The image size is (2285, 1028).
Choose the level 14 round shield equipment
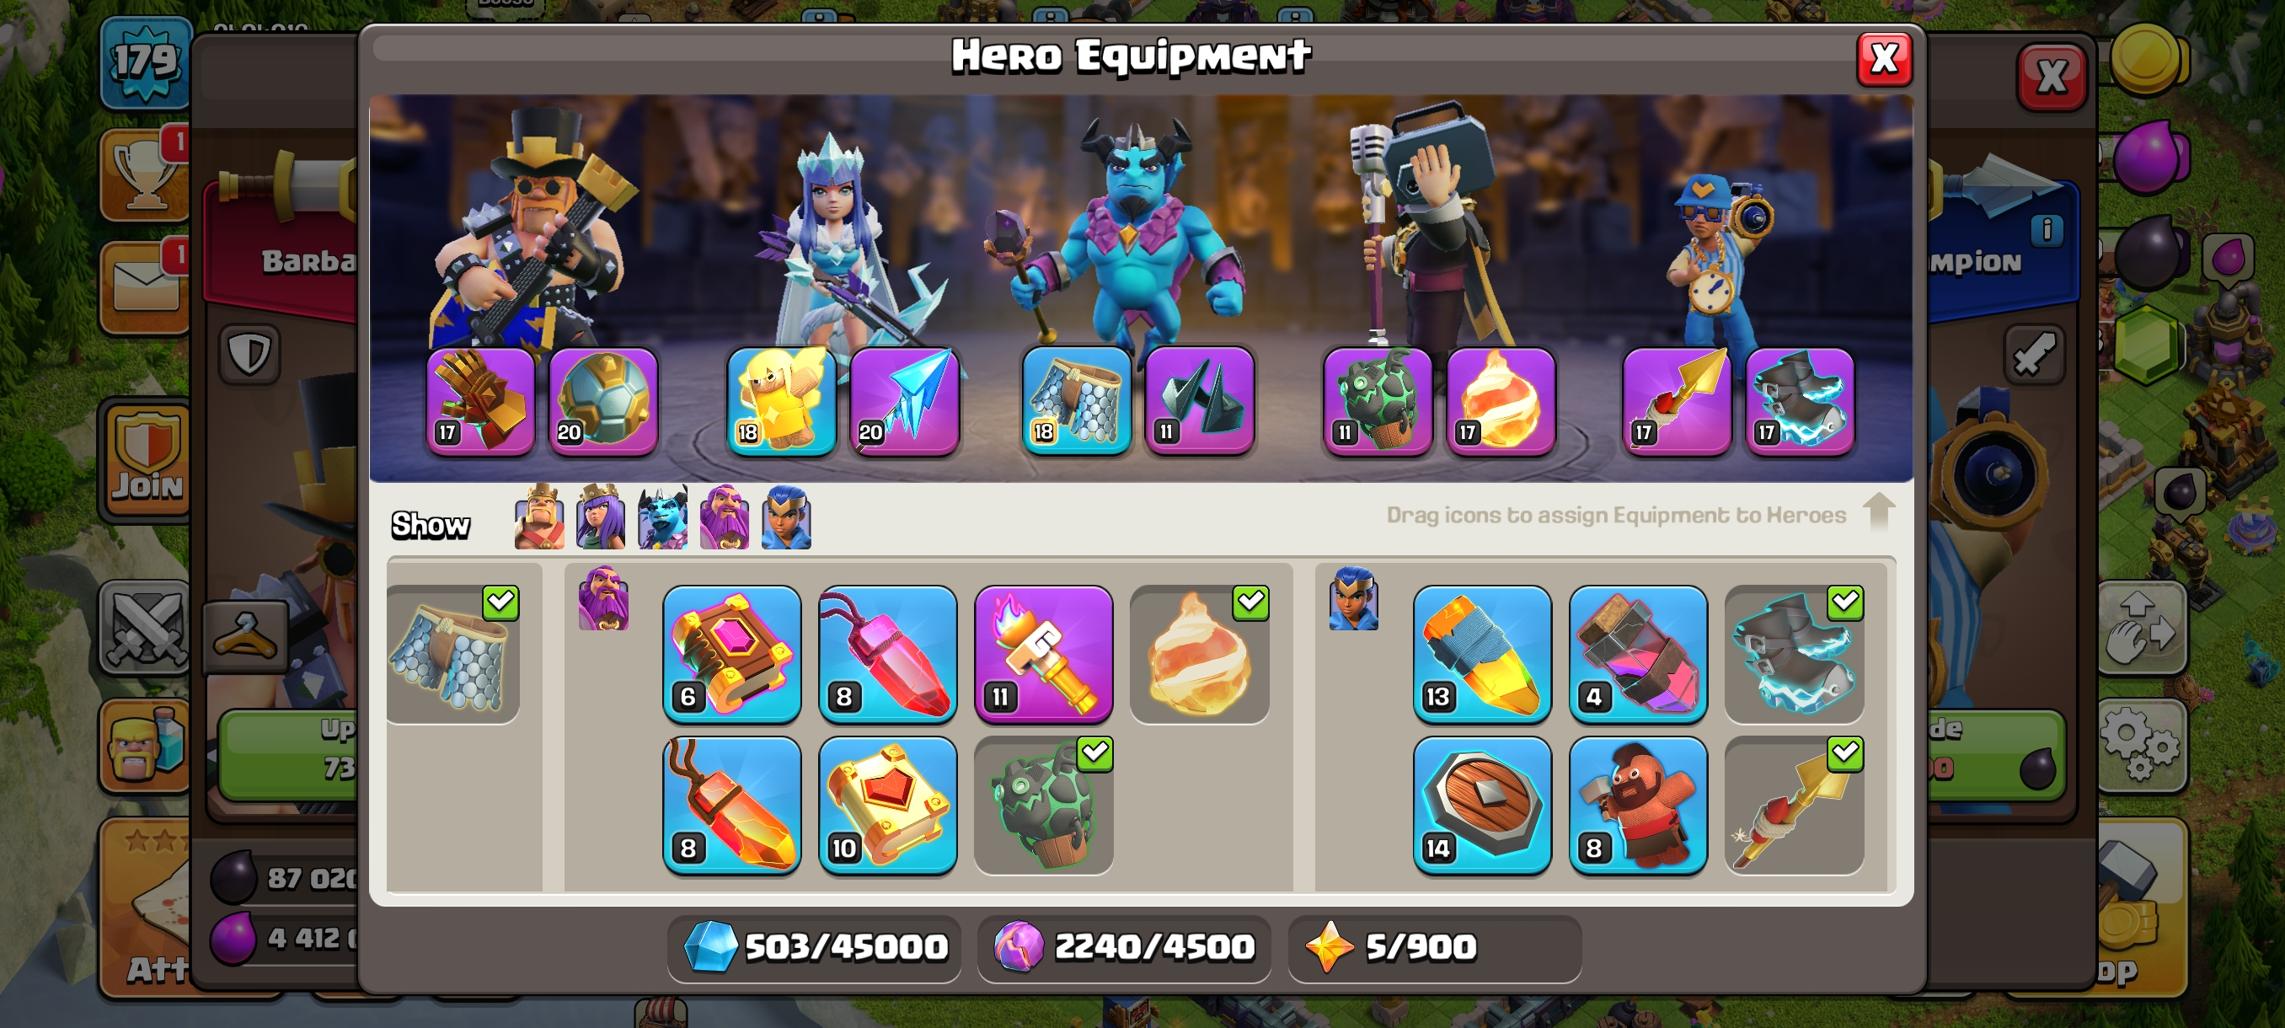pyautogui.click(x=1481, y=806)
